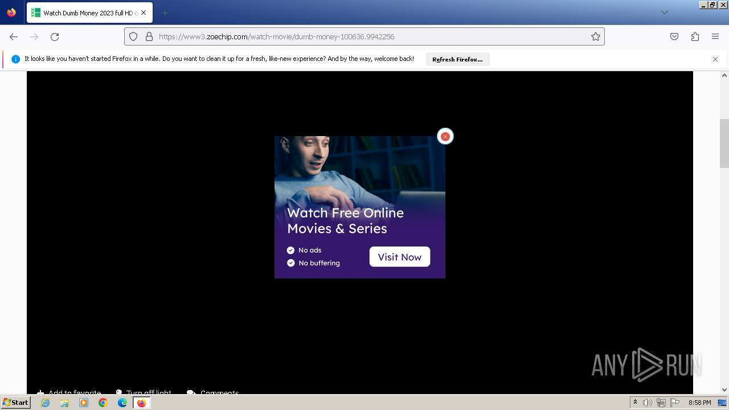Image resolution: width=729 pixels, height=410 pixels.
Task: Select the Watch Dumb Money 2023 tab
Action: point(89,13)
